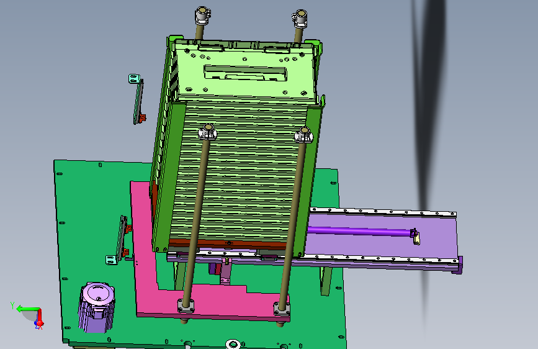Select the bottom-left flange bearing on pink plate
Screen dimensions: 538x349
coord(186,306)
